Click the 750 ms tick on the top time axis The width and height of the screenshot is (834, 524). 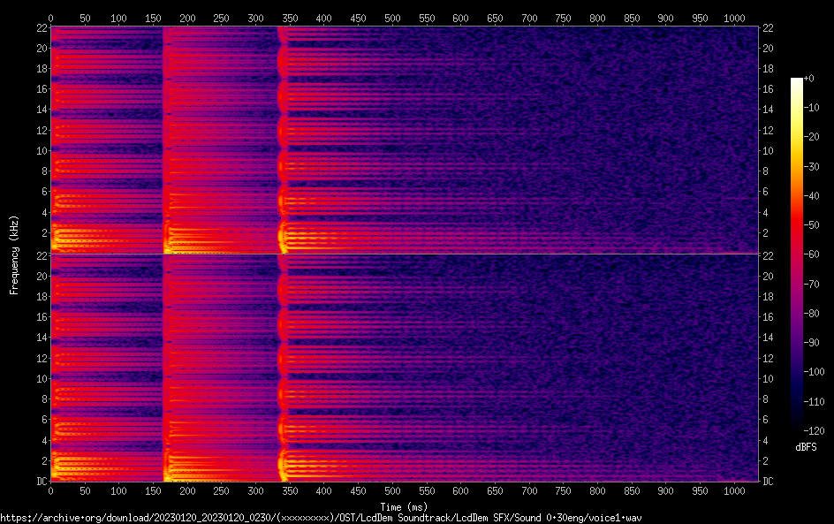(x=563, y=18)
